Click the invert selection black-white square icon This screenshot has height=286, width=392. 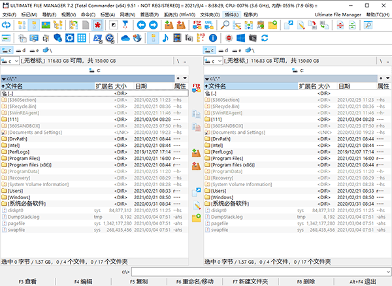pos(114,25)
